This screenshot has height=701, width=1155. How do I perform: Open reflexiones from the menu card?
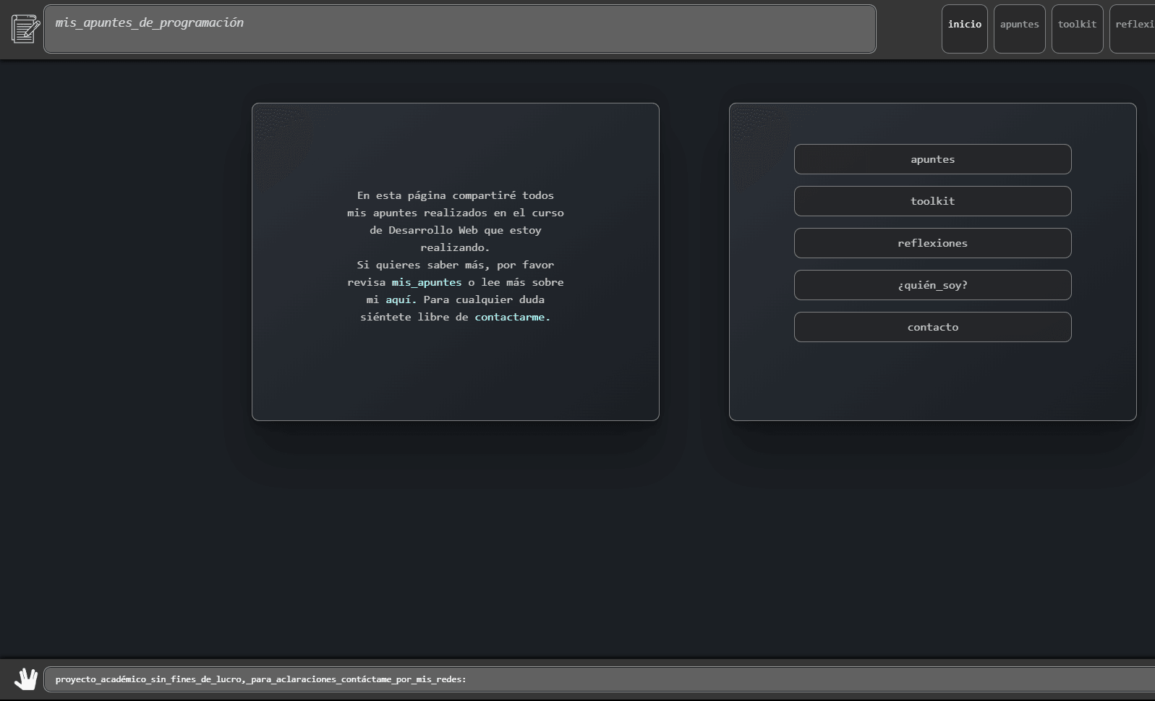(x=932, y=243)
